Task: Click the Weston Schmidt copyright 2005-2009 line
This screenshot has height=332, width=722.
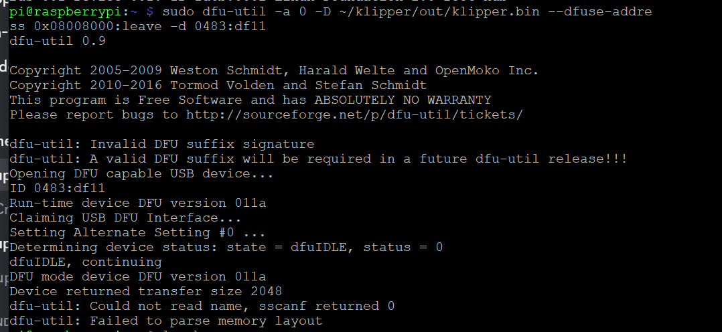Action: click(x=274, y=70)
